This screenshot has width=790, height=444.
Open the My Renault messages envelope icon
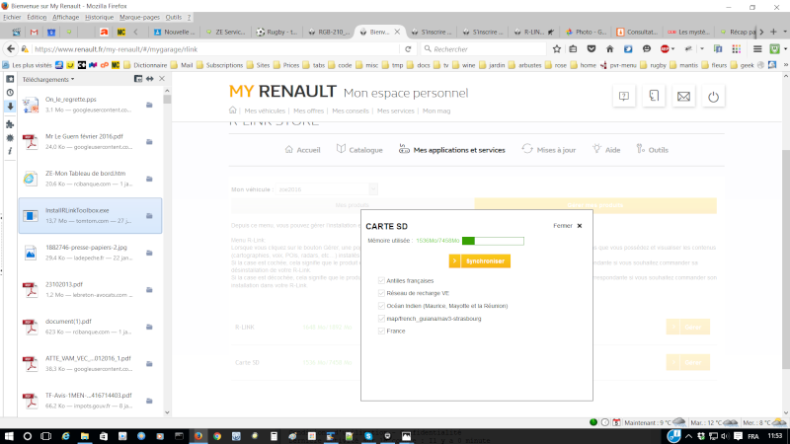coord(683,96)
